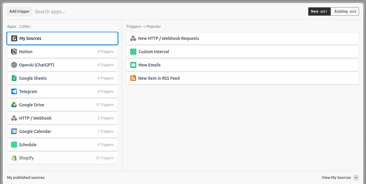The height and width of the screenshot is (184, 366).
Task: Click the Schedule clock icon
Action: pos(14,144)
